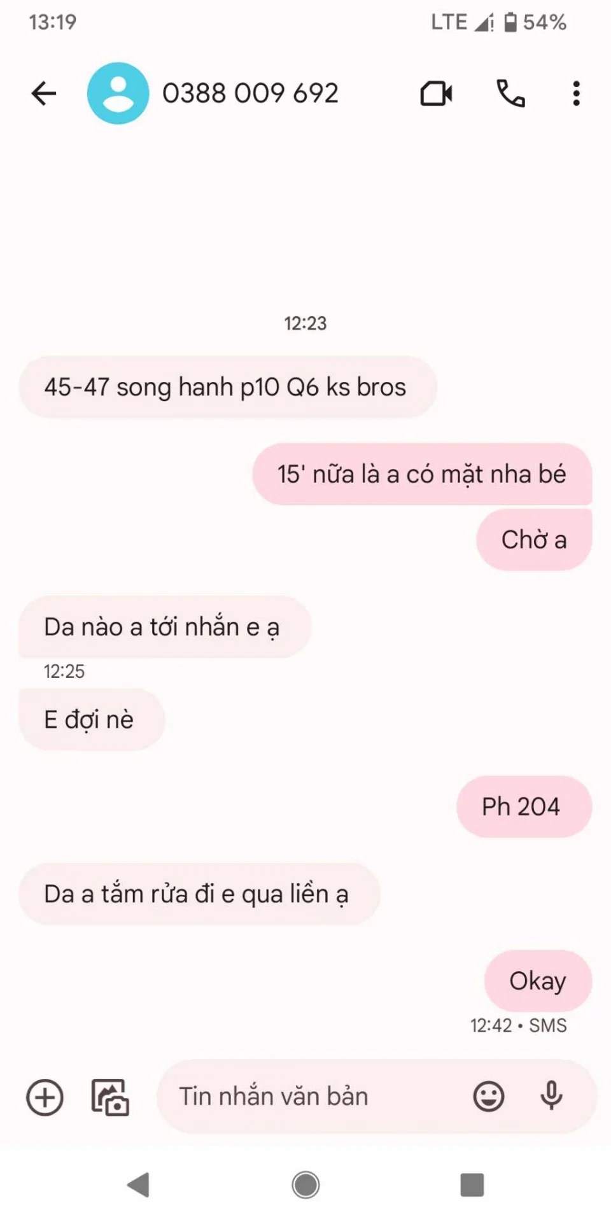Tap the Chờ a message bubble
The height and width of the screenshot is (1222, 611).
534,540
